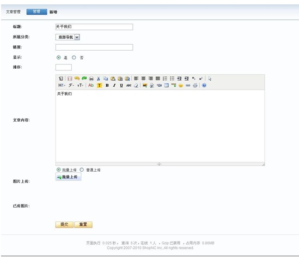Switch to the 新增 tab

click(53, 12)
